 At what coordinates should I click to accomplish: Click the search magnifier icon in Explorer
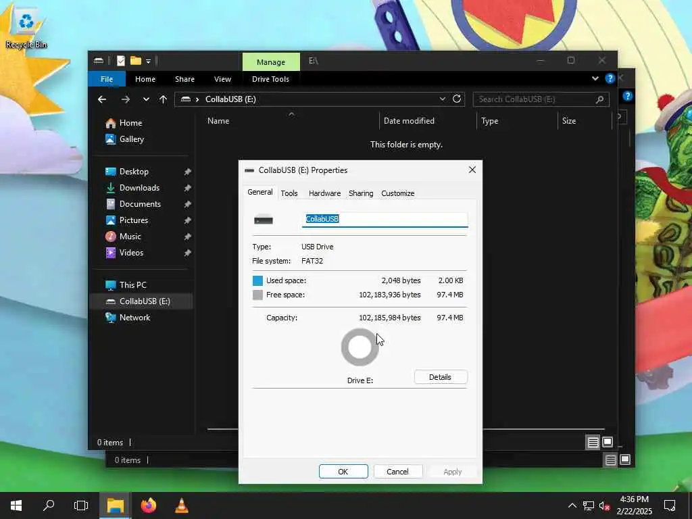click(599, 100)
